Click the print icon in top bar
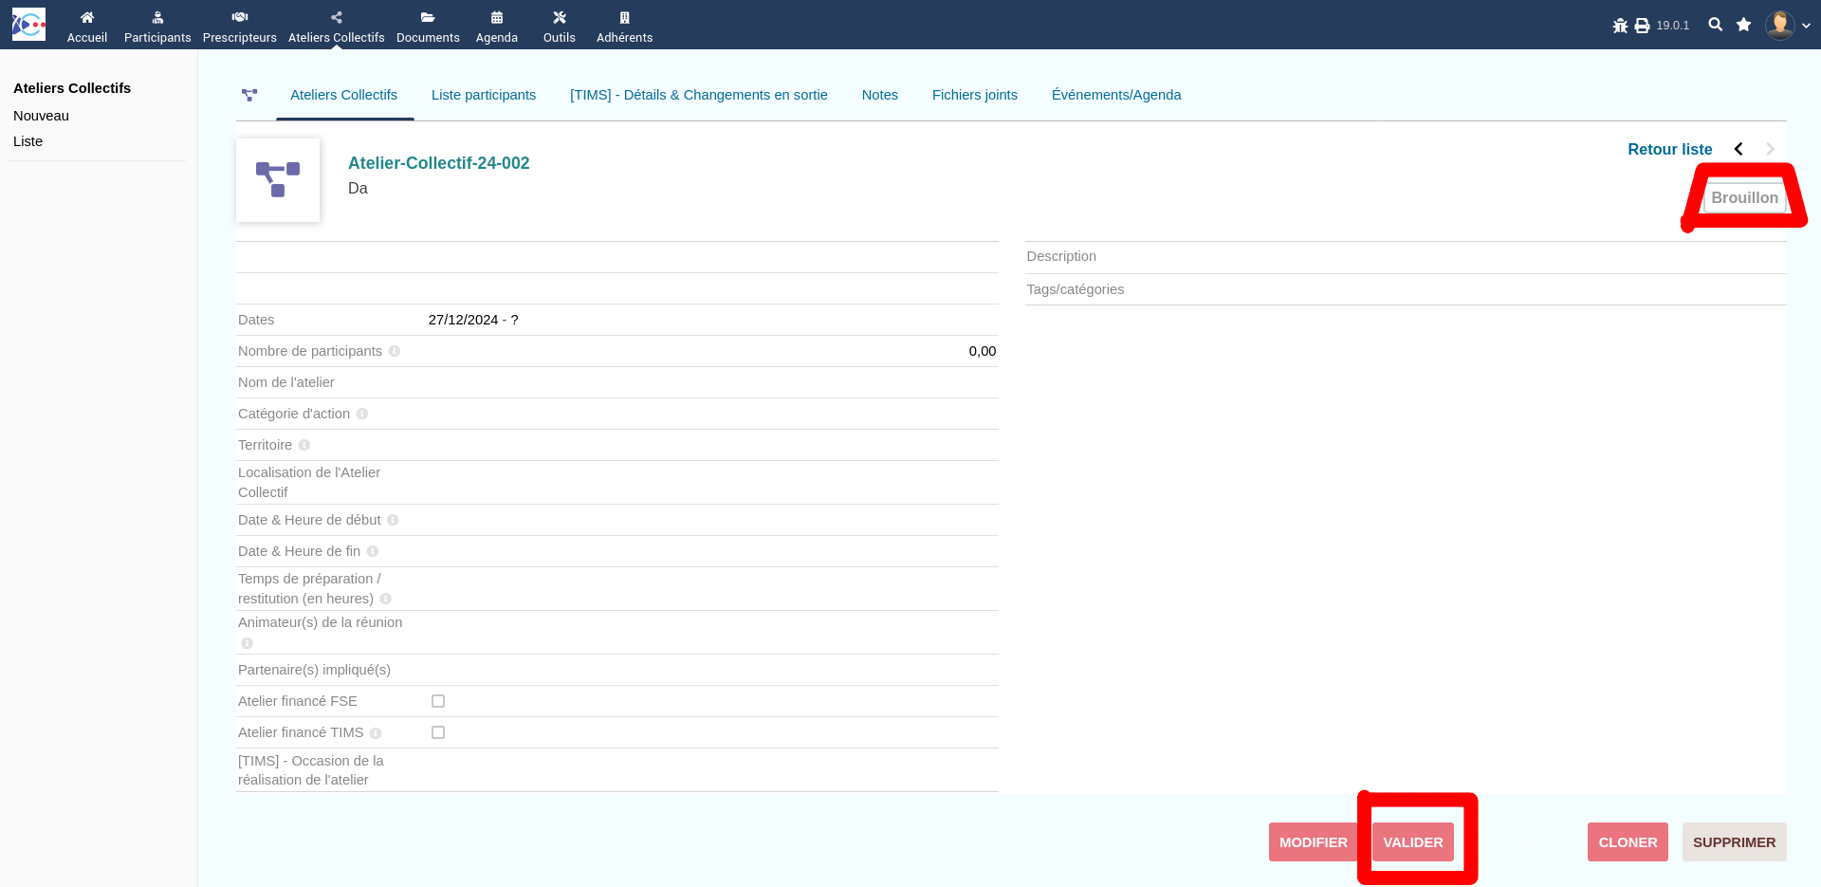Screen dimensions: 1821x887 (1642, 26)
